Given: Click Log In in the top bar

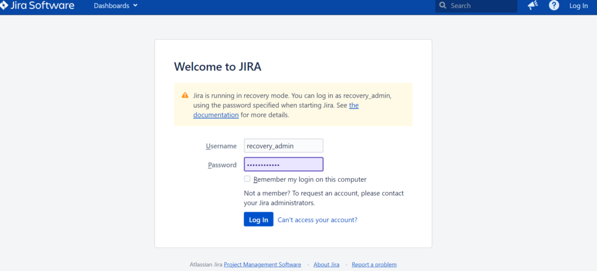Looking at the screenshot, I should (x=579, y=6).
